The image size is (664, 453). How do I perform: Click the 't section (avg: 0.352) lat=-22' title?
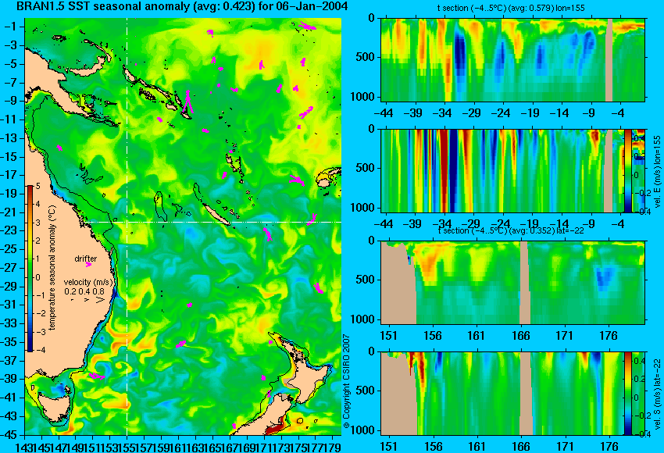coord(511,230)
